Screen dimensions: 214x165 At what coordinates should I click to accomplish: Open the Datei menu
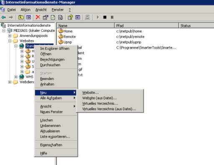click(x=11, y=10)
